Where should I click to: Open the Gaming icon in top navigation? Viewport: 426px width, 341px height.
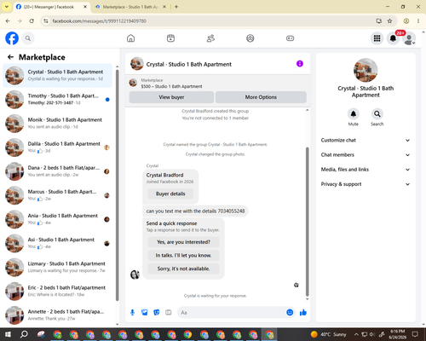pos(290,38)
